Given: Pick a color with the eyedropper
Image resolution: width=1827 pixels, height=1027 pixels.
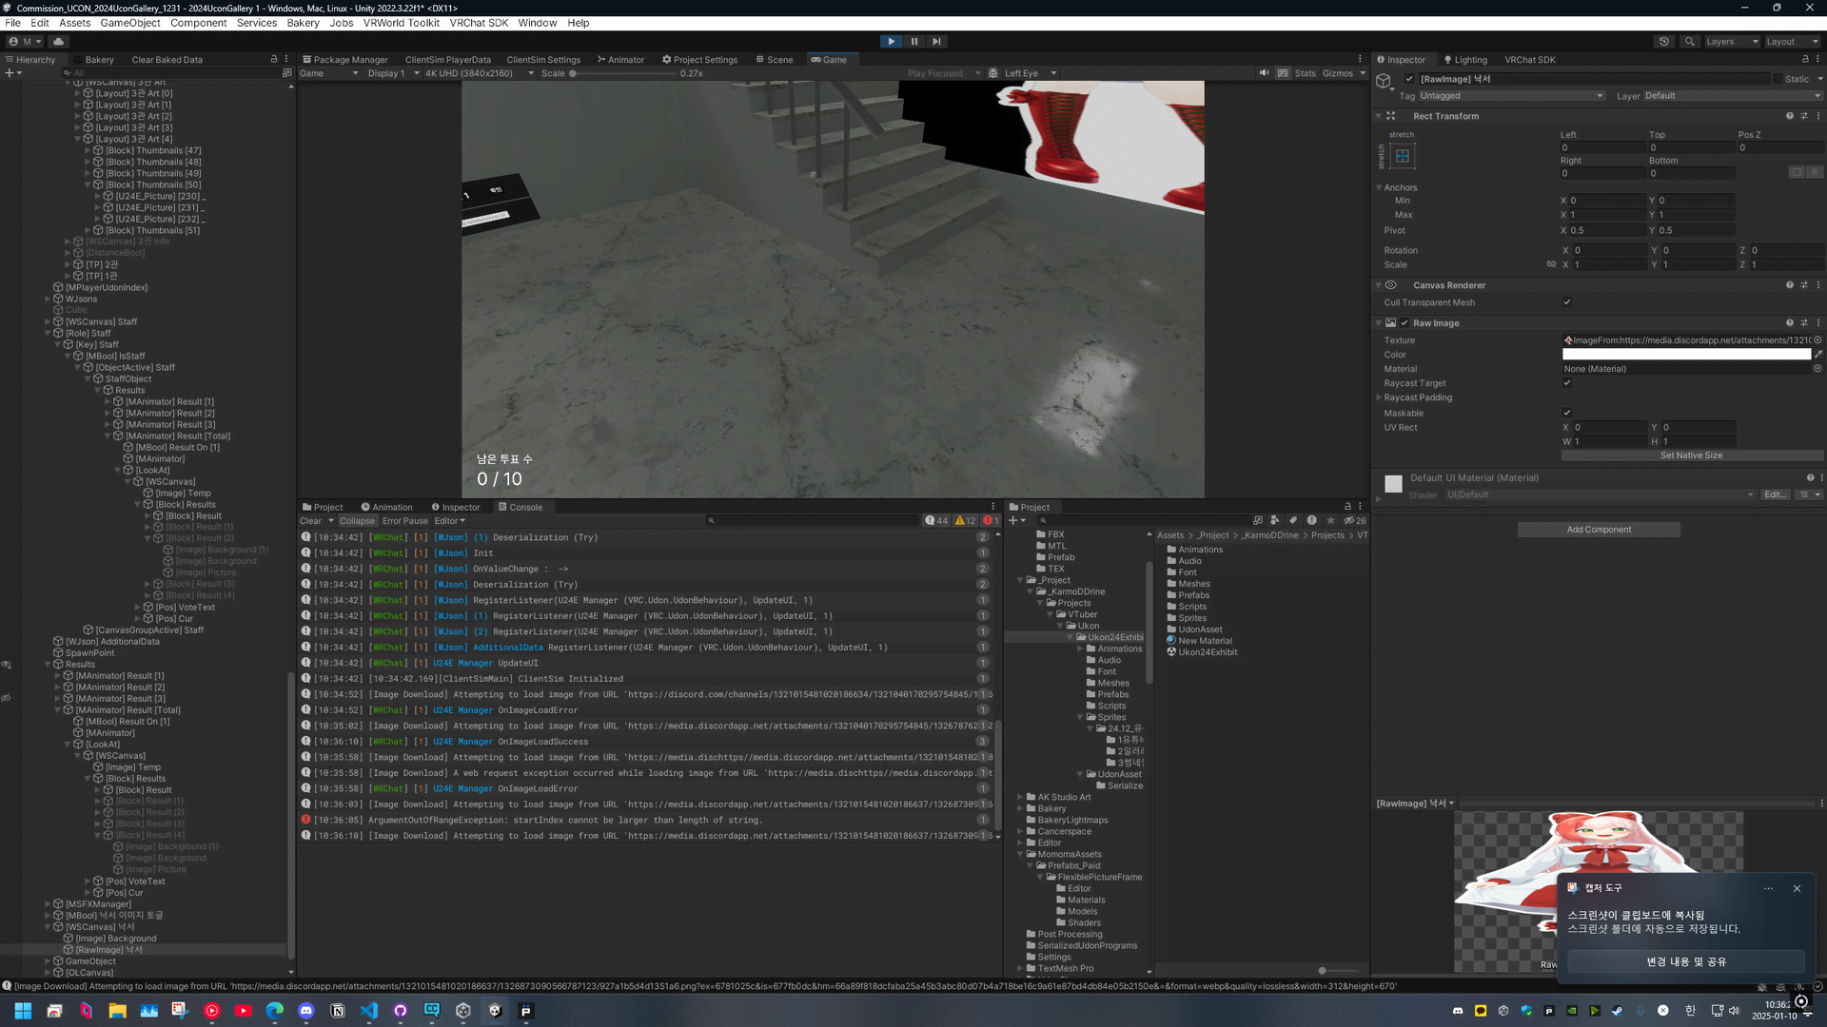Looking at the screenshot, I should (1818, 355).
